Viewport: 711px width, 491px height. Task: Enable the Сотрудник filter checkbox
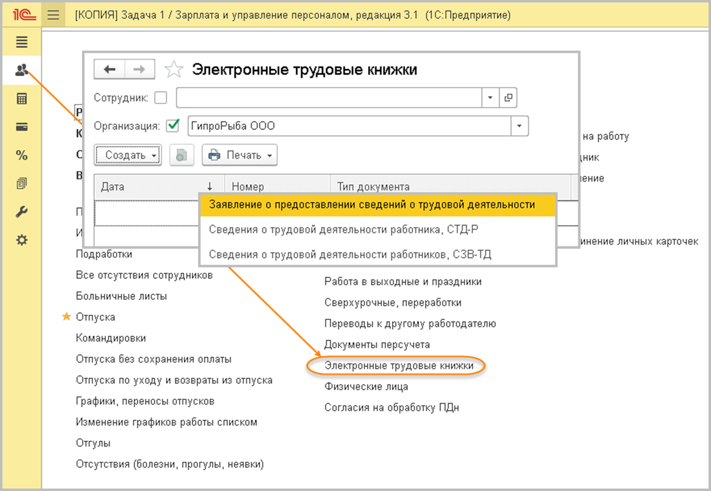click(x=160, y=98)
